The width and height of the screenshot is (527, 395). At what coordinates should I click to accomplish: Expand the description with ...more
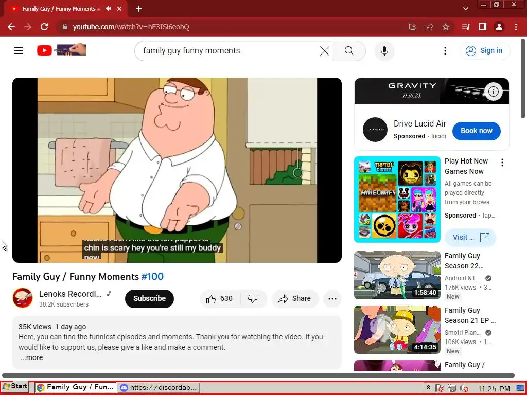pos(31,357)
